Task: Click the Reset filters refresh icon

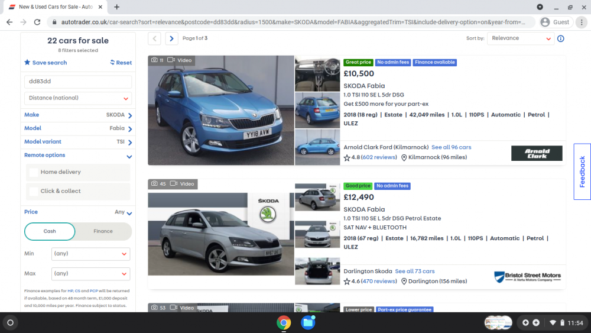Action: tap(112, 62)
